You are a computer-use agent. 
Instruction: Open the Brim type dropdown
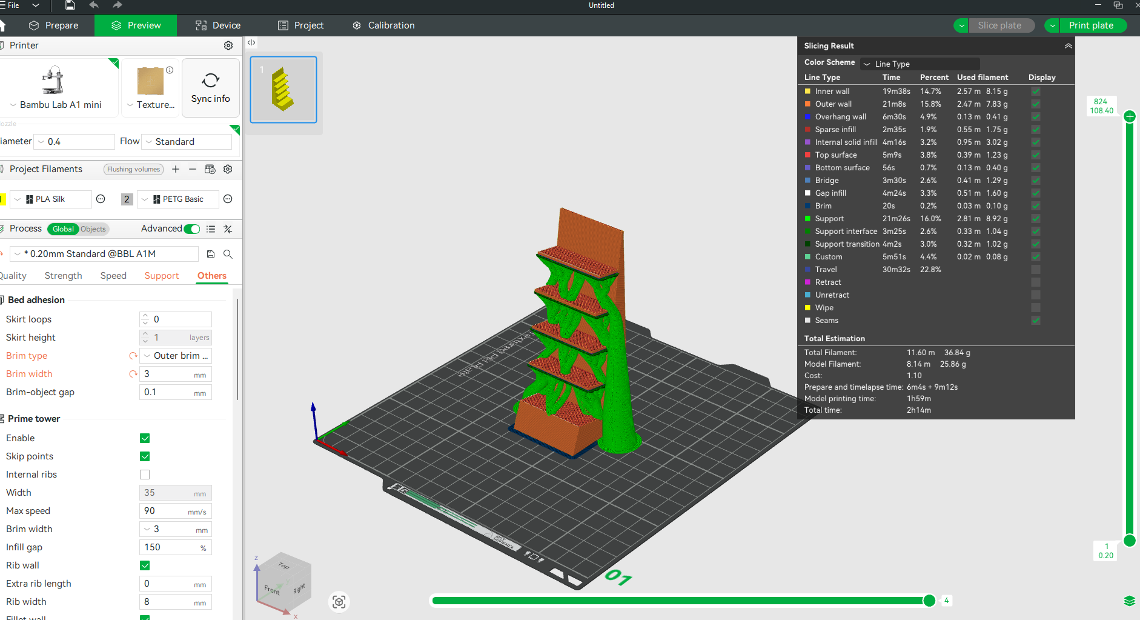[176, 356]
